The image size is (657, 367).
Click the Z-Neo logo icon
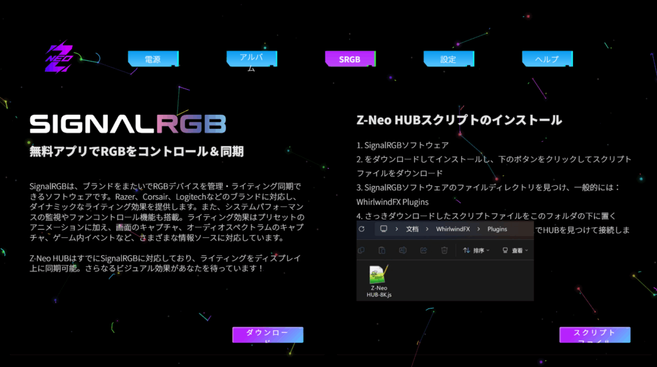tap(60, 57)
